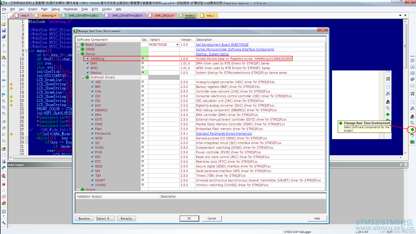Click the Disable all breakpoints linked-circles icon

pyautogui.click(x=4, y=197)
